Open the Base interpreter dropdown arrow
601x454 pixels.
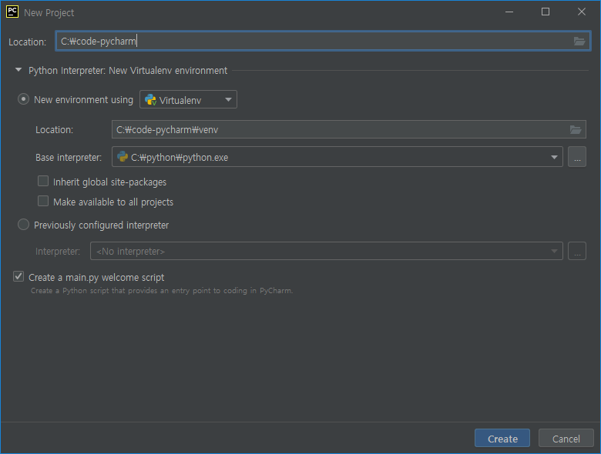(x=554, y=157)
